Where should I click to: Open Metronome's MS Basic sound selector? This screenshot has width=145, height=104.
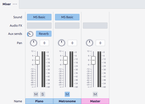67,17
